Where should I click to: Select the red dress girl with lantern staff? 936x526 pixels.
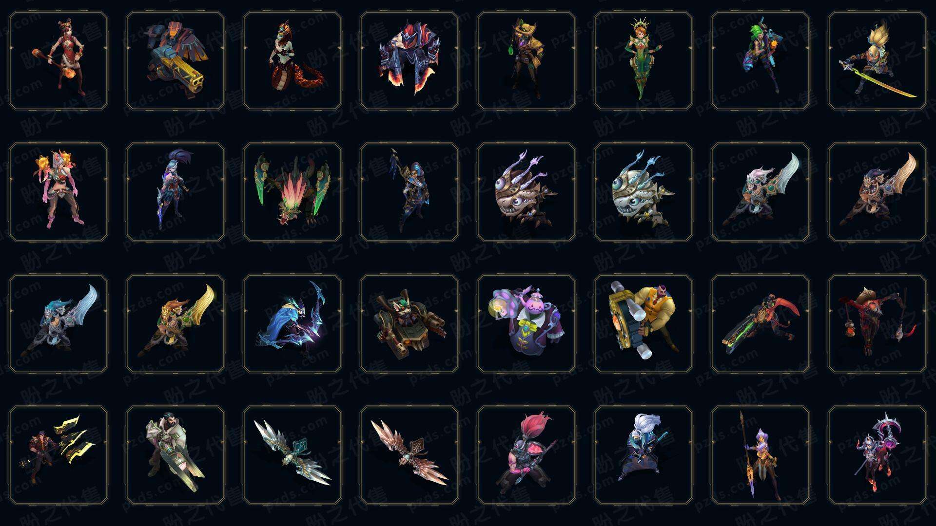click(58, 61)
